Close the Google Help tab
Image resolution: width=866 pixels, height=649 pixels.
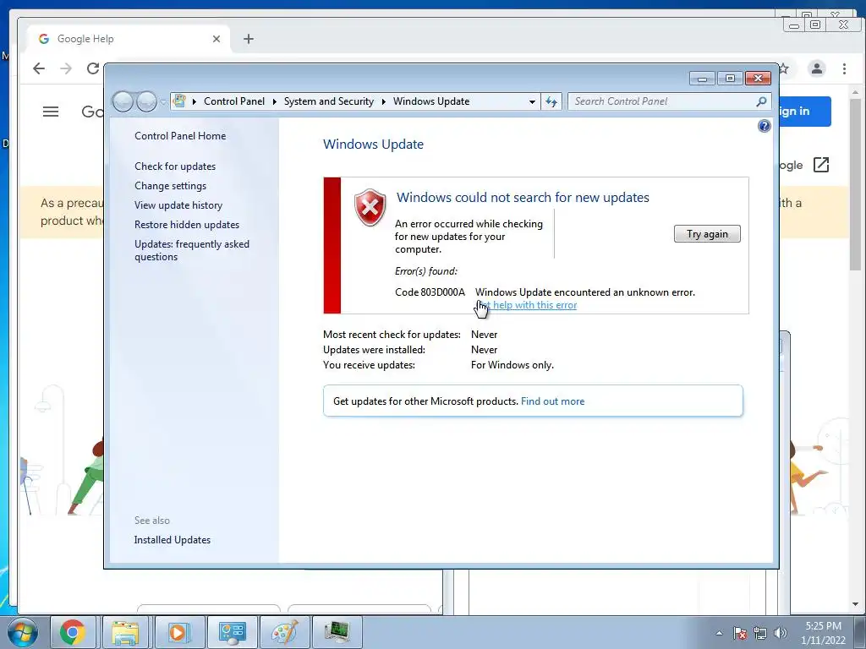(x=216, y=39)
